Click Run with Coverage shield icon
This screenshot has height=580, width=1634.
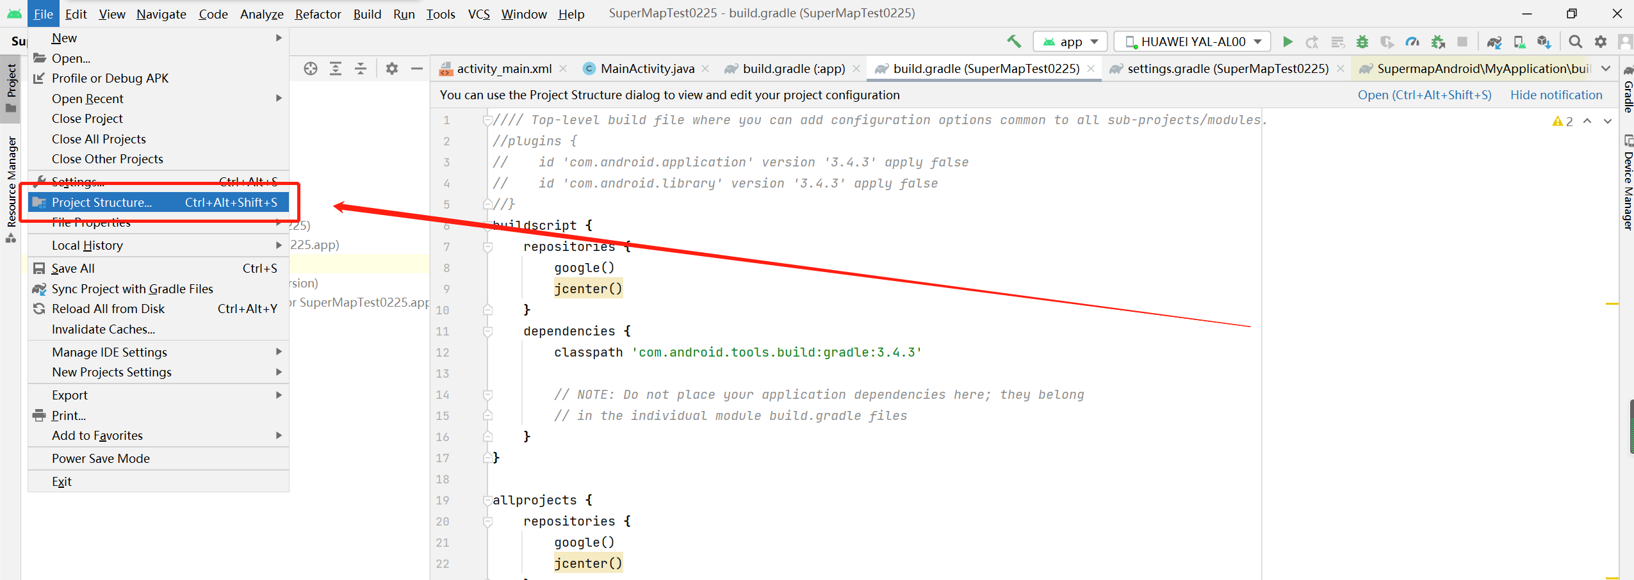coord(1387,42)
